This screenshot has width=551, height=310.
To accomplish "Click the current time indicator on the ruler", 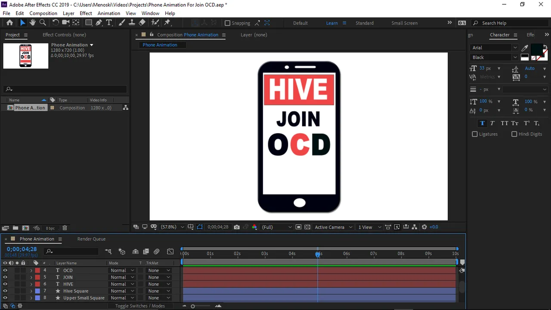I will coord(318,254).
